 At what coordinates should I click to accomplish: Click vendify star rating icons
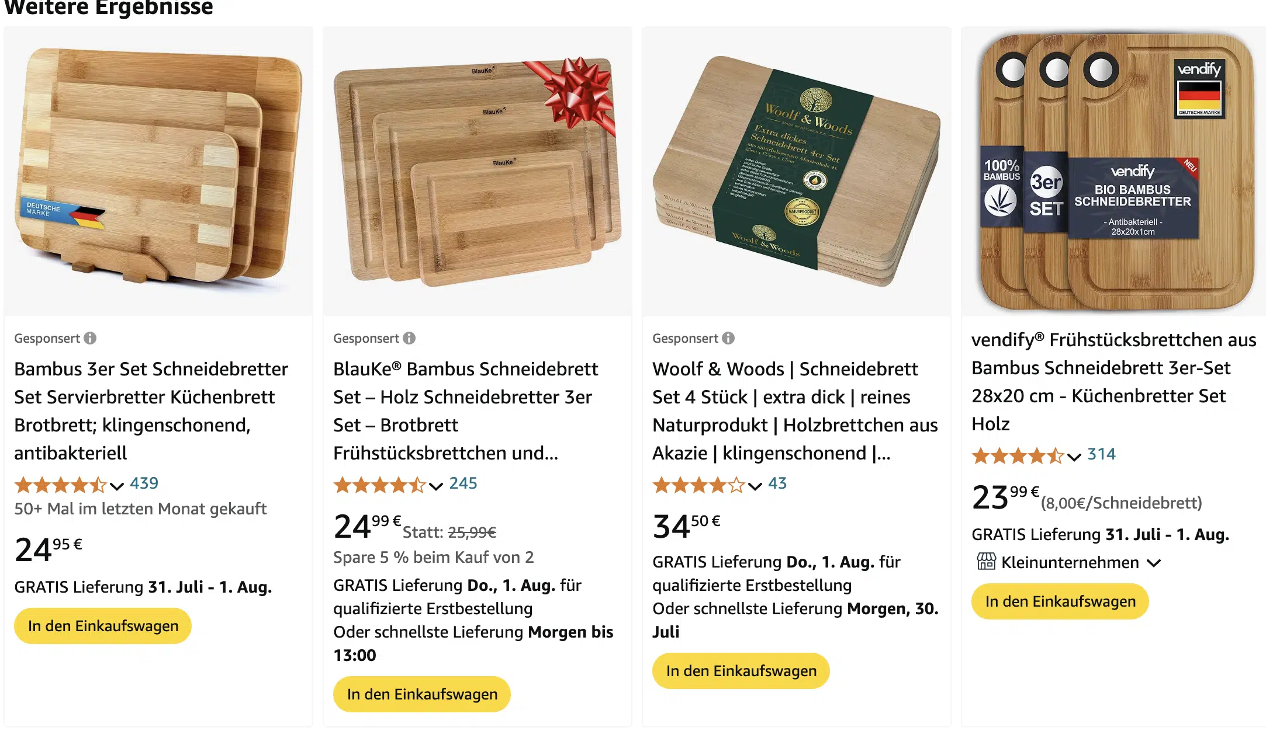tap(1018, 455)
